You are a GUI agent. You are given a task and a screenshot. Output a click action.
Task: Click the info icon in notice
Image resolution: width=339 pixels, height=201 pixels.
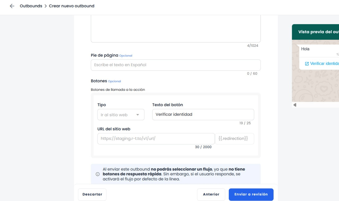(98, 174)
